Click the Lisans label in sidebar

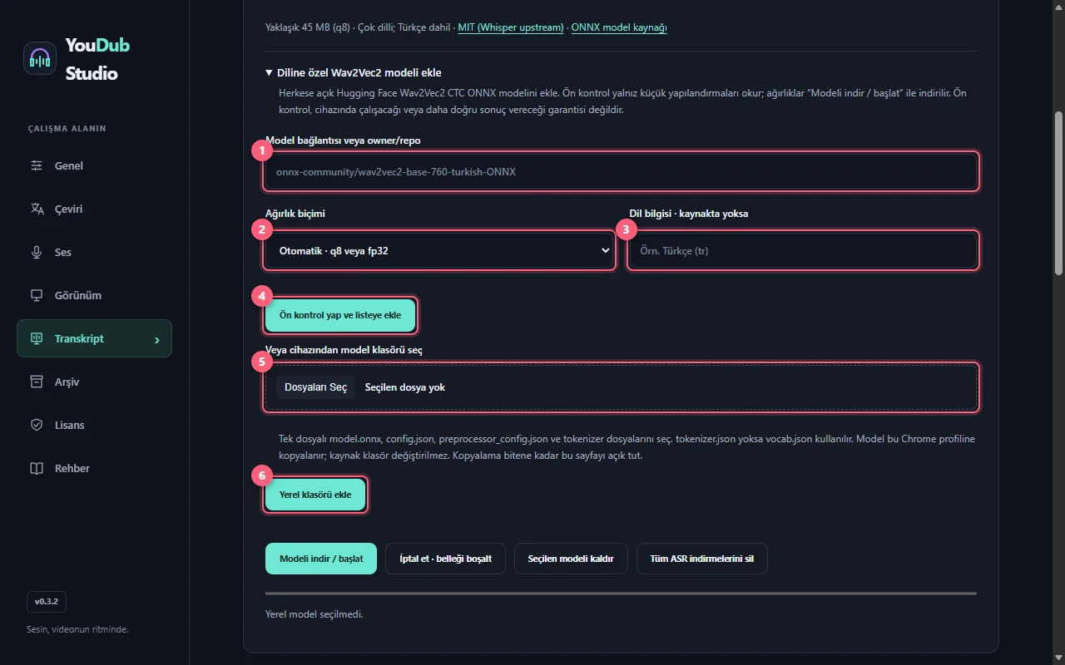point(70,425)
